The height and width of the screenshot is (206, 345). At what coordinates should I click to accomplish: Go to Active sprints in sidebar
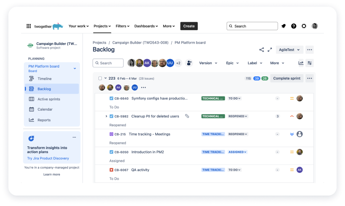coord(49,99)
